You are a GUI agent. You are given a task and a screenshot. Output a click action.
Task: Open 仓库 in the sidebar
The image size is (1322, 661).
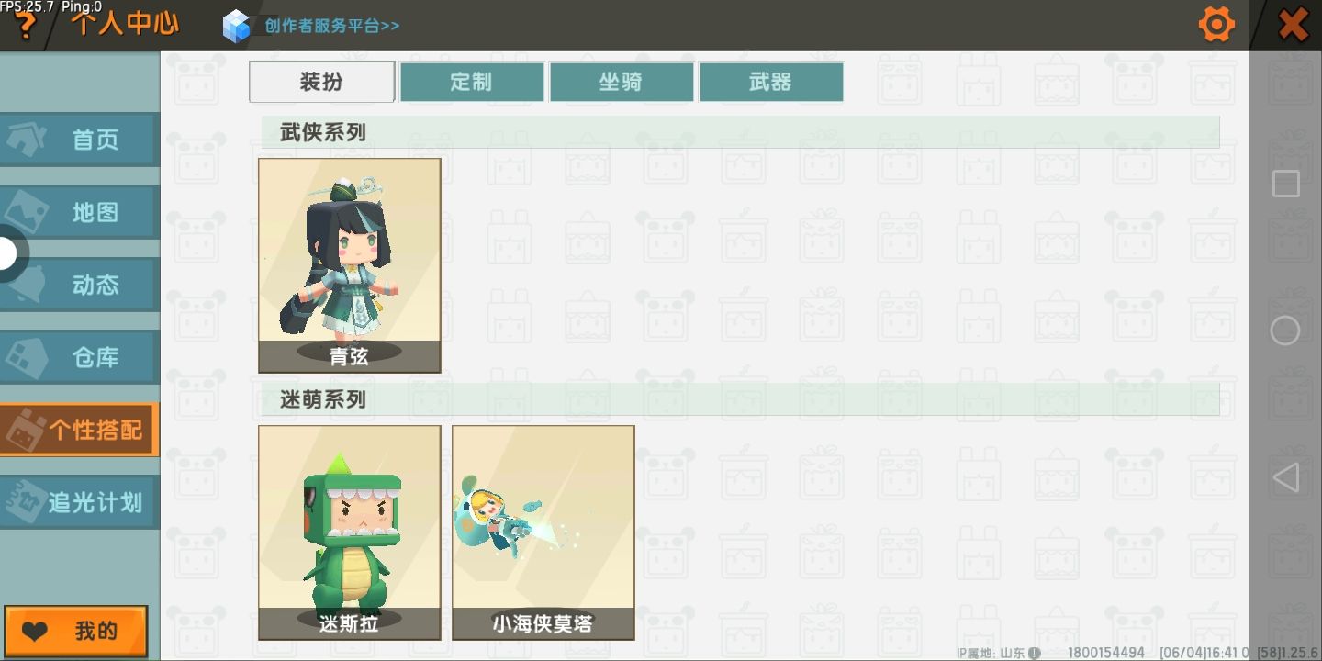(79, 357)
